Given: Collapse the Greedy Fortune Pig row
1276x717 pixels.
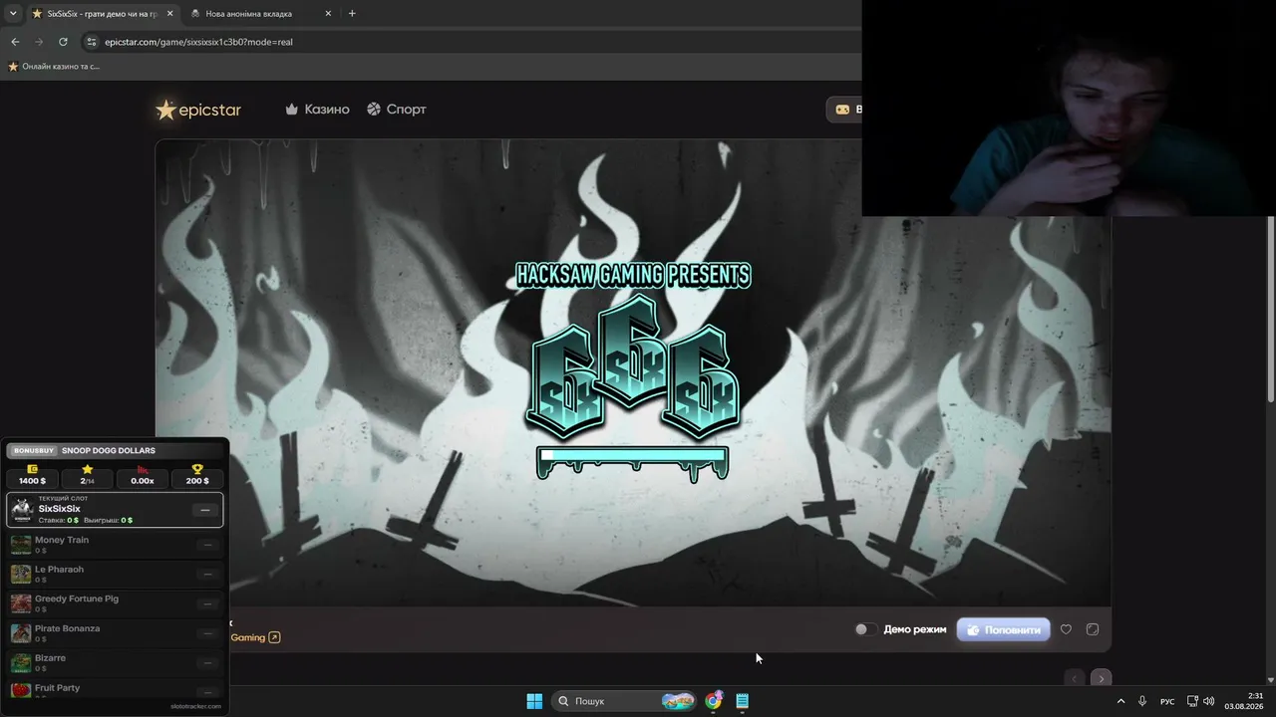Looking at the screenshot, I should (207, 603).
